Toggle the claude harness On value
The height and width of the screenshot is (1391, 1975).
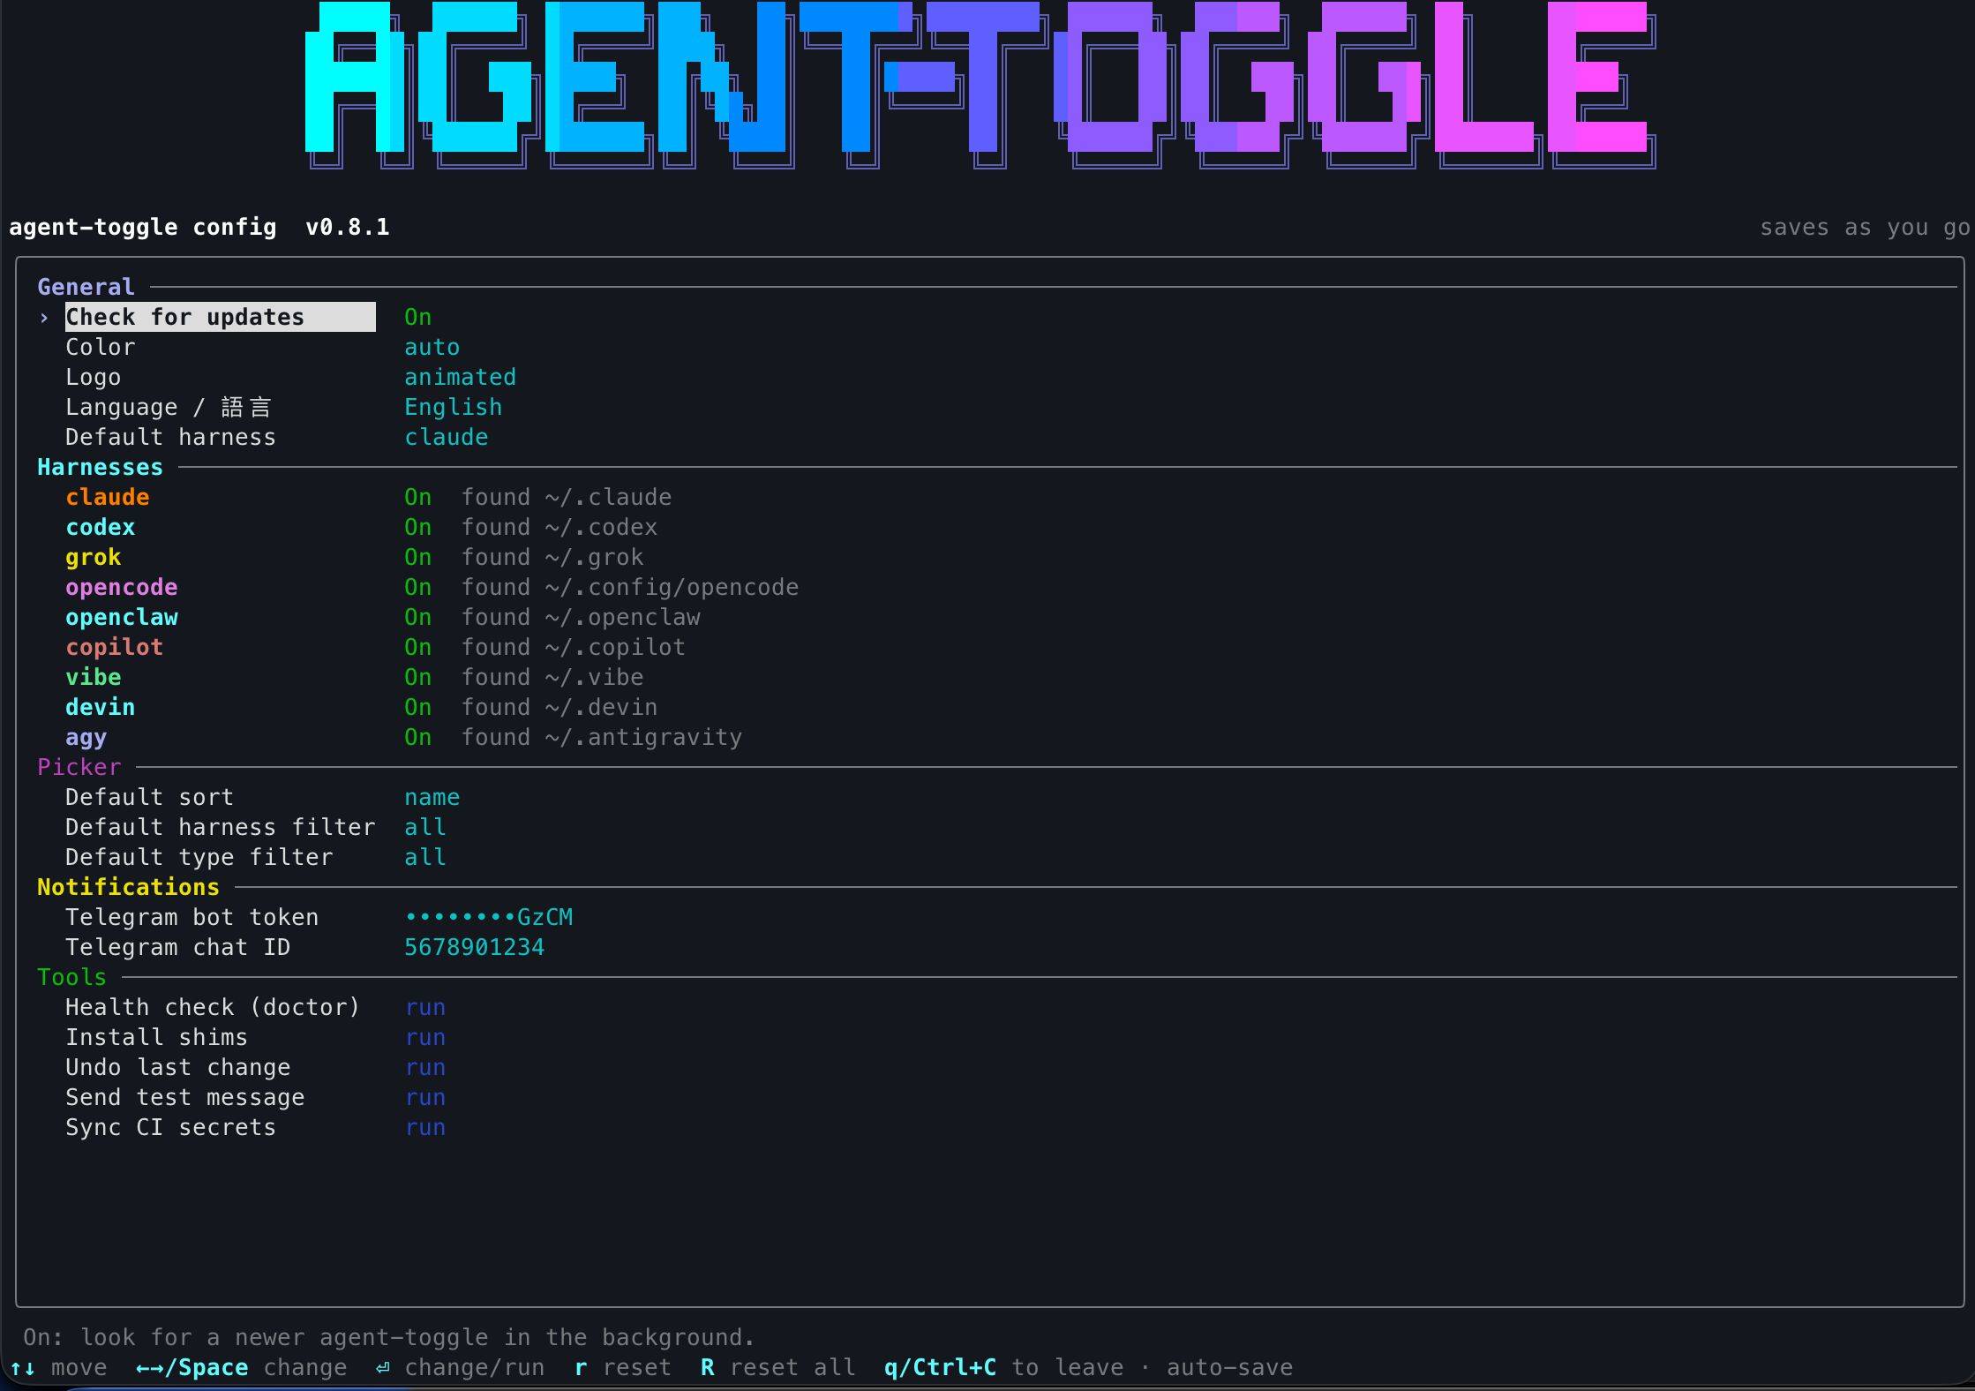(x=417, y=497)
